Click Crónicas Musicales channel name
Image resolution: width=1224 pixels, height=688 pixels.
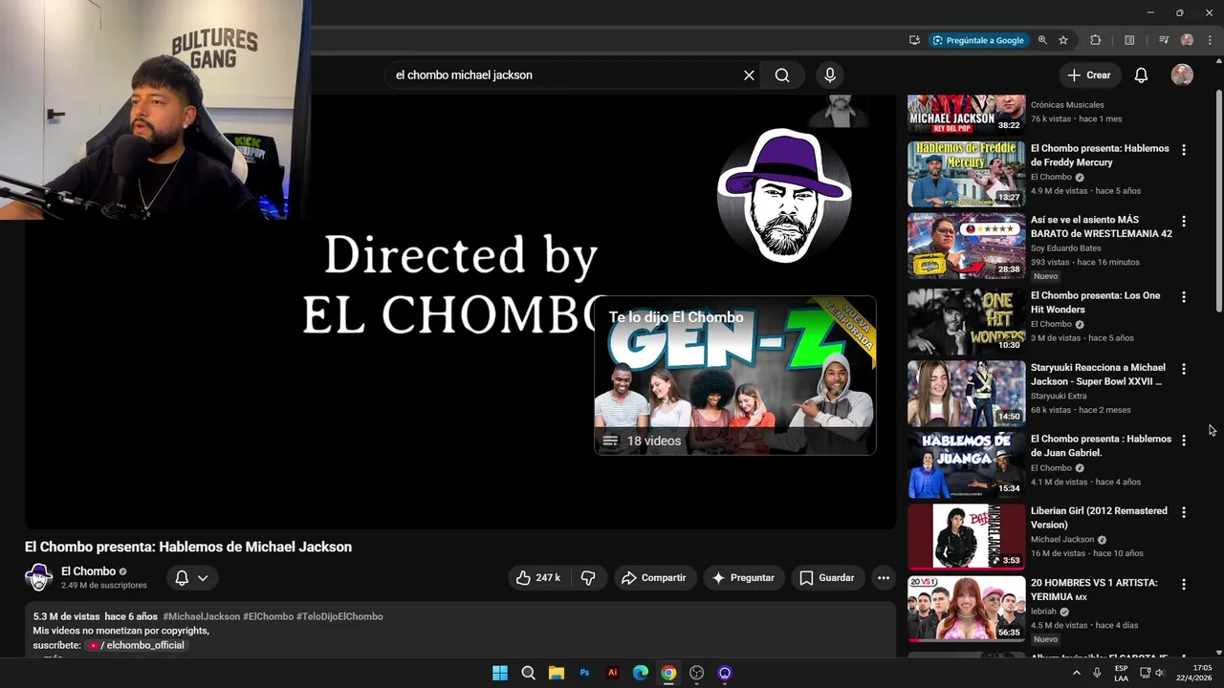[1067, 105]
